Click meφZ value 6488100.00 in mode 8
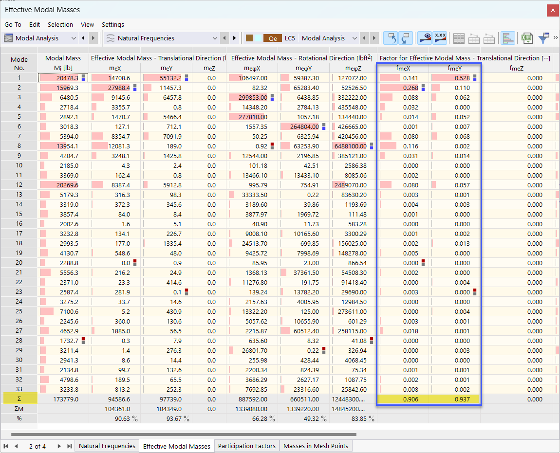This screenshot has width=560, height=453. (x=353, y=146)
